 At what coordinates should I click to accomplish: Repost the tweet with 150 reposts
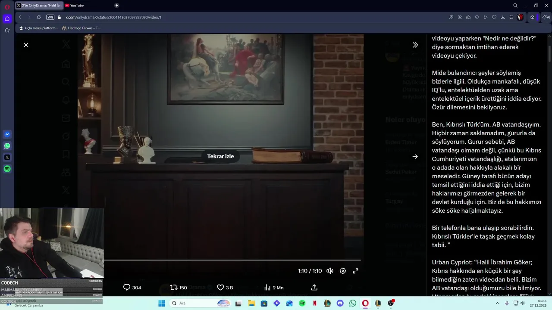coord(178,287)
